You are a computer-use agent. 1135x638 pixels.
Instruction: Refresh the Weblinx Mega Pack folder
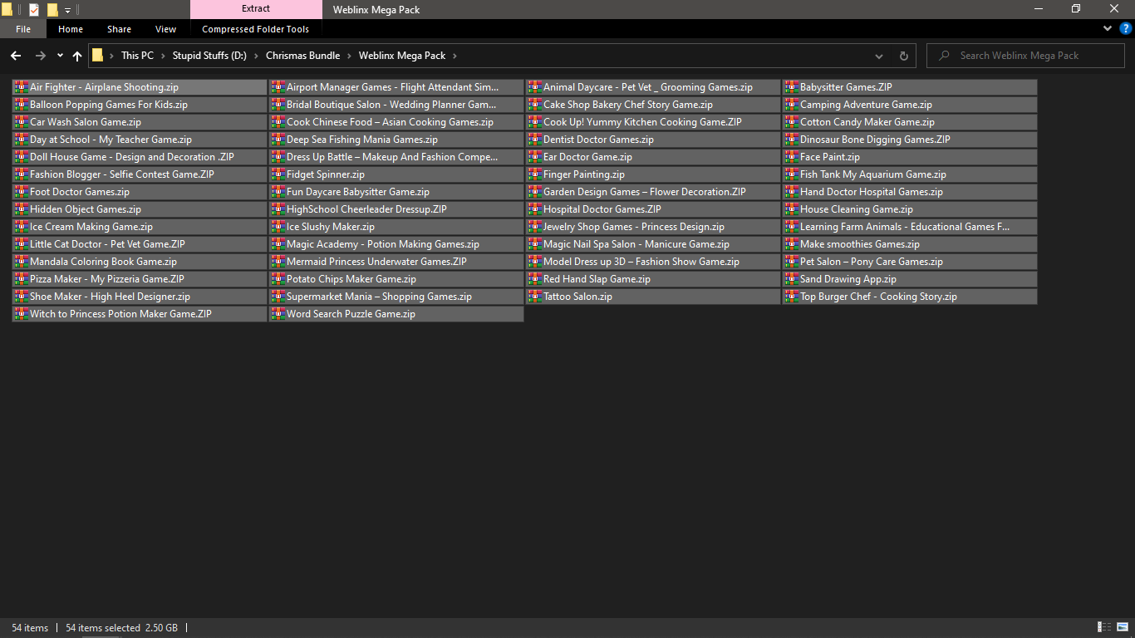(904, 56)
